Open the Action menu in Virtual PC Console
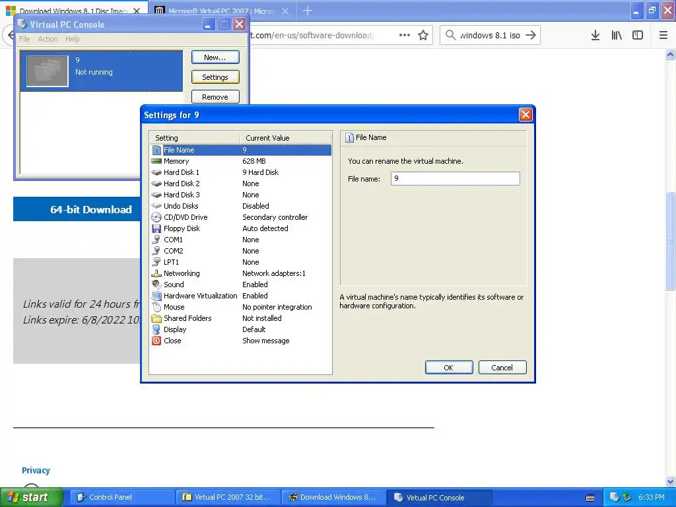This screenshot has height=507, width=676. [x=48, y=39]
